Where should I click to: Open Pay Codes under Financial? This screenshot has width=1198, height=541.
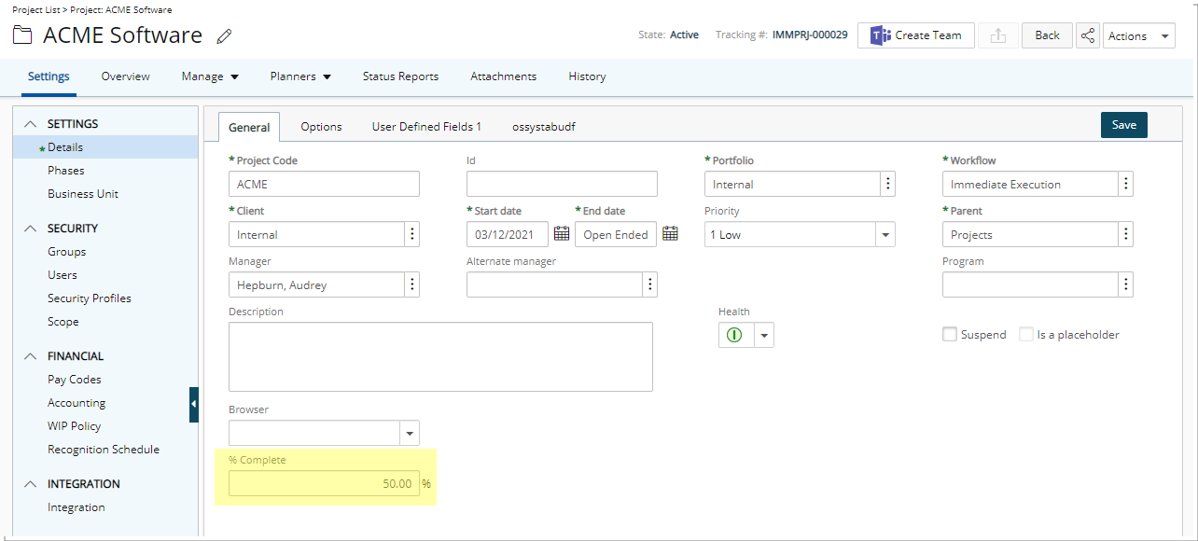(x=75, y=380)
